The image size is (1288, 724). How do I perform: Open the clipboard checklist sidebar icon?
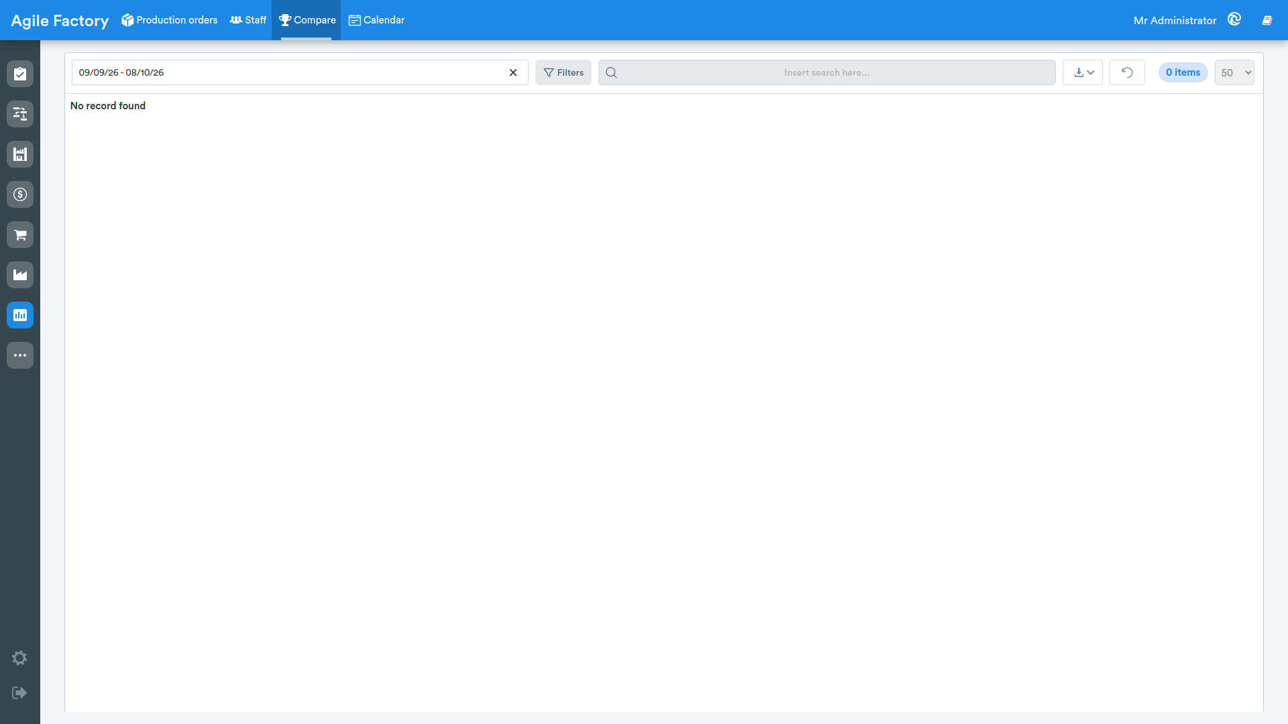(20, 74)
